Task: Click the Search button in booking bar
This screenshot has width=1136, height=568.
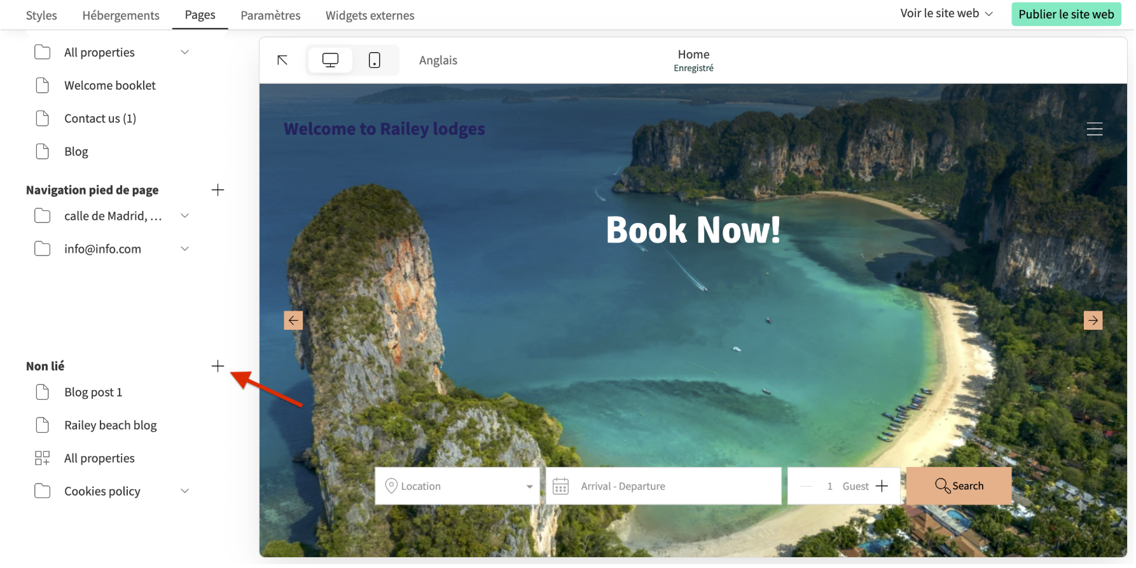Action: 959,486
